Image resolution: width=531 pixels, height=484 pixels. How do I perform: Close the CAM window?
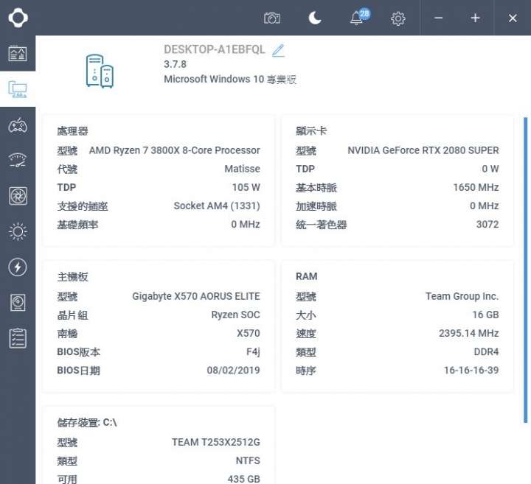pyautogui.click(x=513, y=18)
